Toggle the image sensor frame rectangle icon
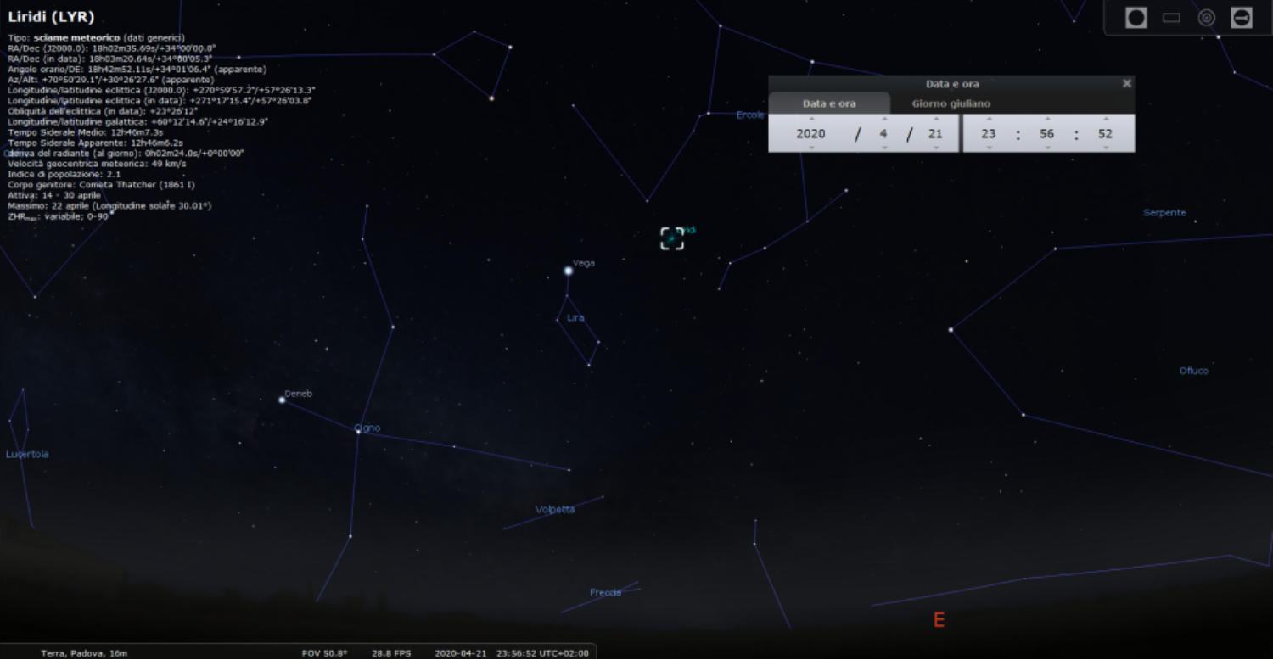1273x660 pixels. (x=1171, y=18)
